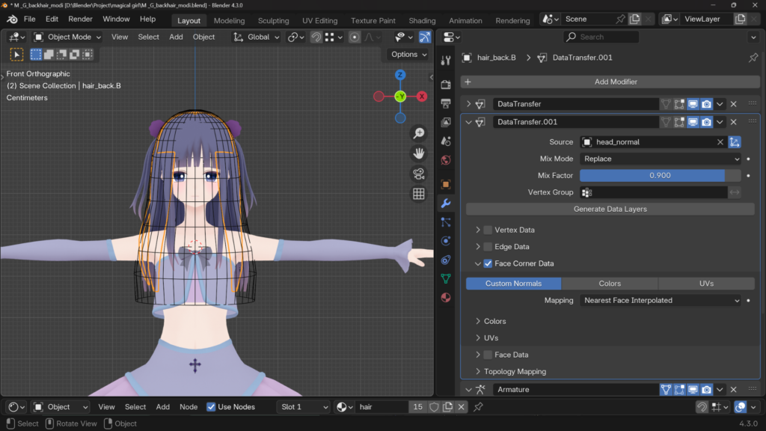766x431 pixels.
Task: Switch to orthographic grid view icon
Action: tap(419, 194)
